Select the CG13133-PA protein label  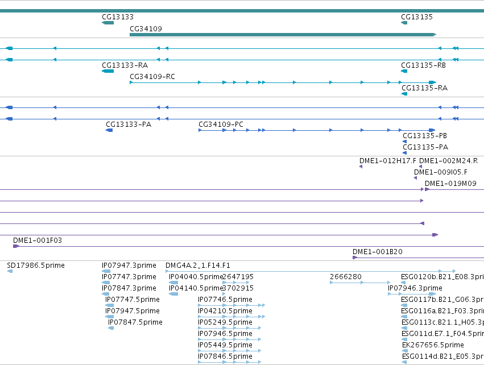click(x=129, y=125)
